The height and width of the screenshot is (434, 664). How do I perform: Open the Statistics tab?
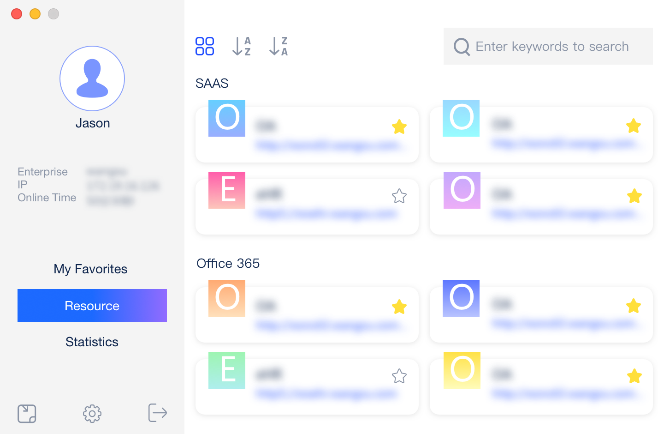(x=92, y=342)
